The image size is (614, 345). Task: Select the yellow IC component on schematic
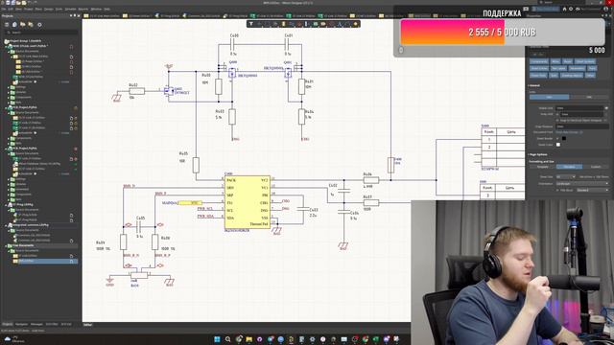pyautogui.click(x=248, y=202)
